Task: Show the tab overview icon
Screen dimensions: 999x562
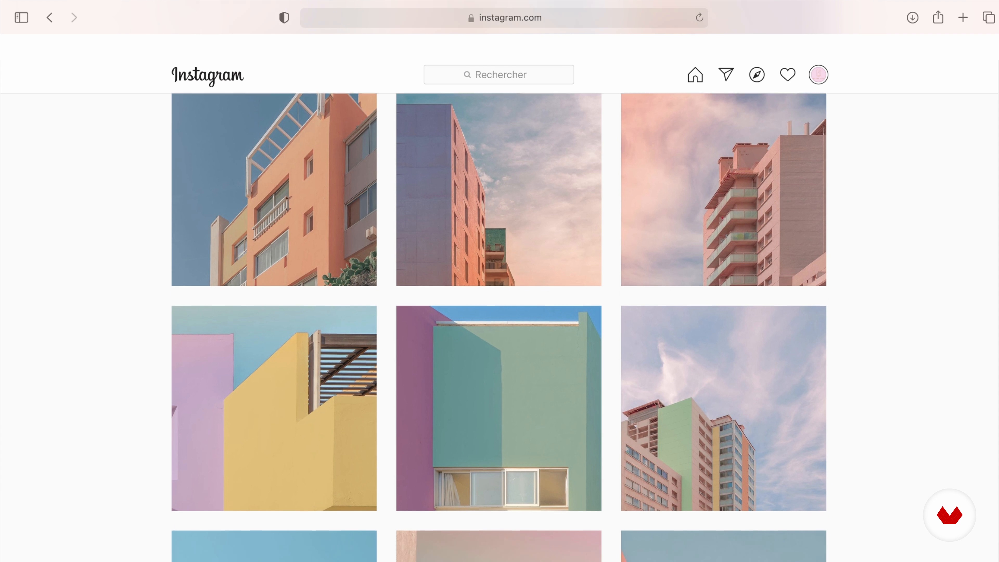Action: point(989,17)
